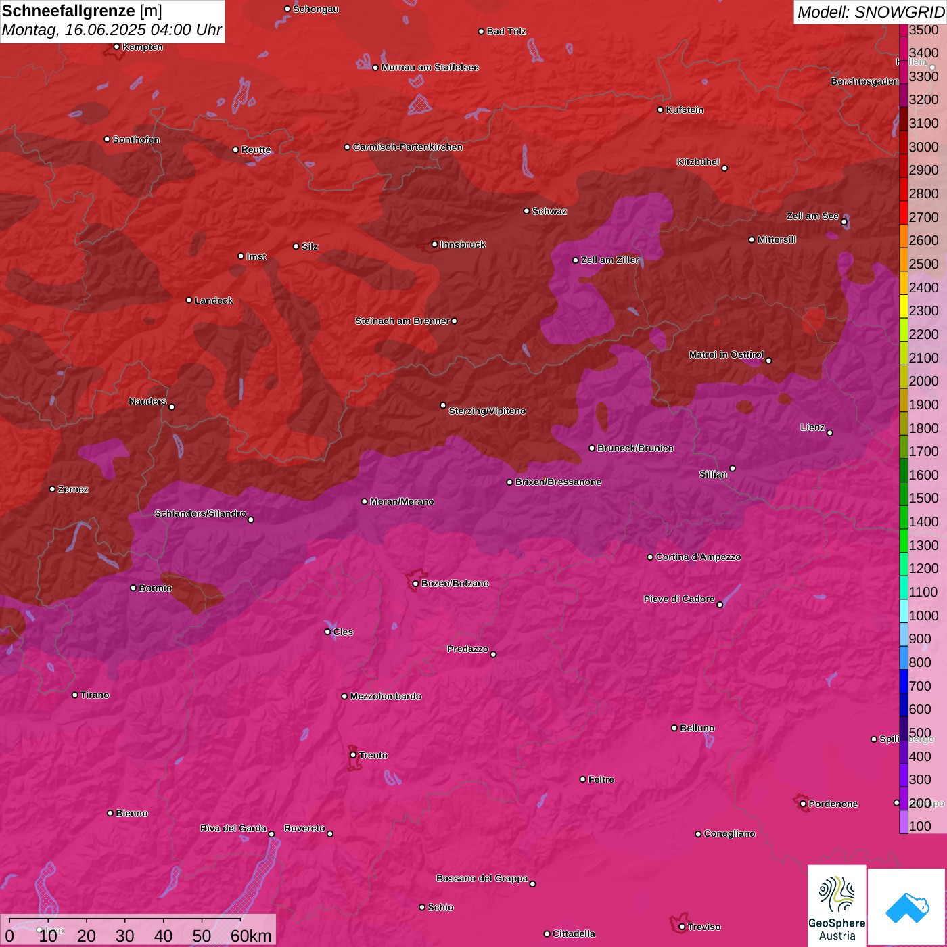Select the 1000 cyan legend swatch
Screen dimensions: 947x947
(904, 611)
